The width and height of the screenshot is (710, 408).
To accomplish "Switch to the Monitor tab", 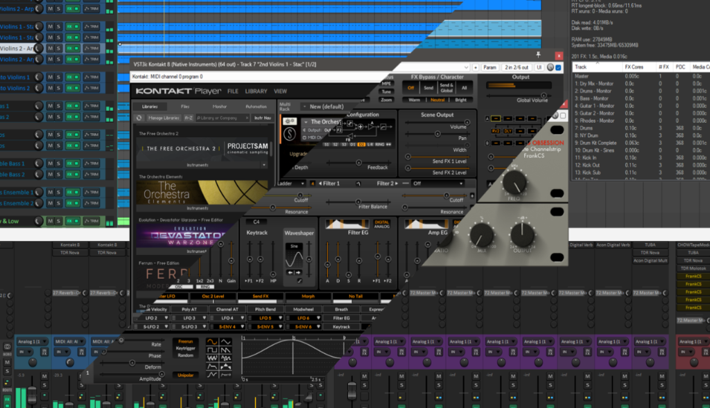I will [220, 107].
